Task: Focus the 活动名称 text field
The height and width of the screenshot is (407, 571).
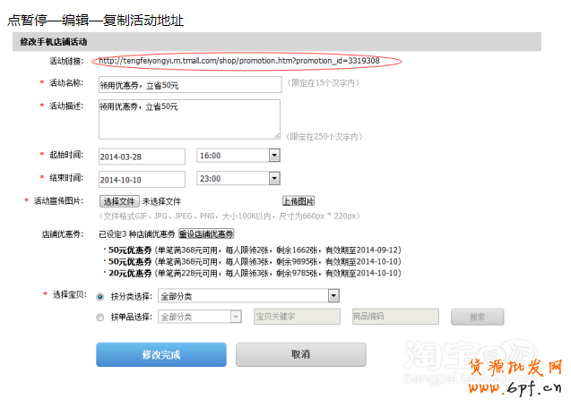Action: click(x=189, y=84)
